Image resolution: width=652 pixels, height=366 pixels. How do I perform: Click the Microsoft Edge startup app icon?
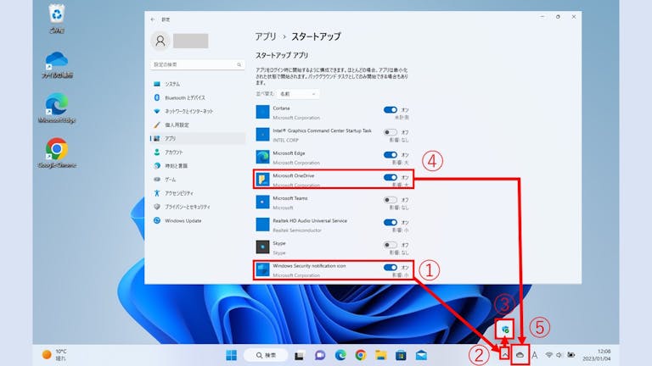pos(262,157)
